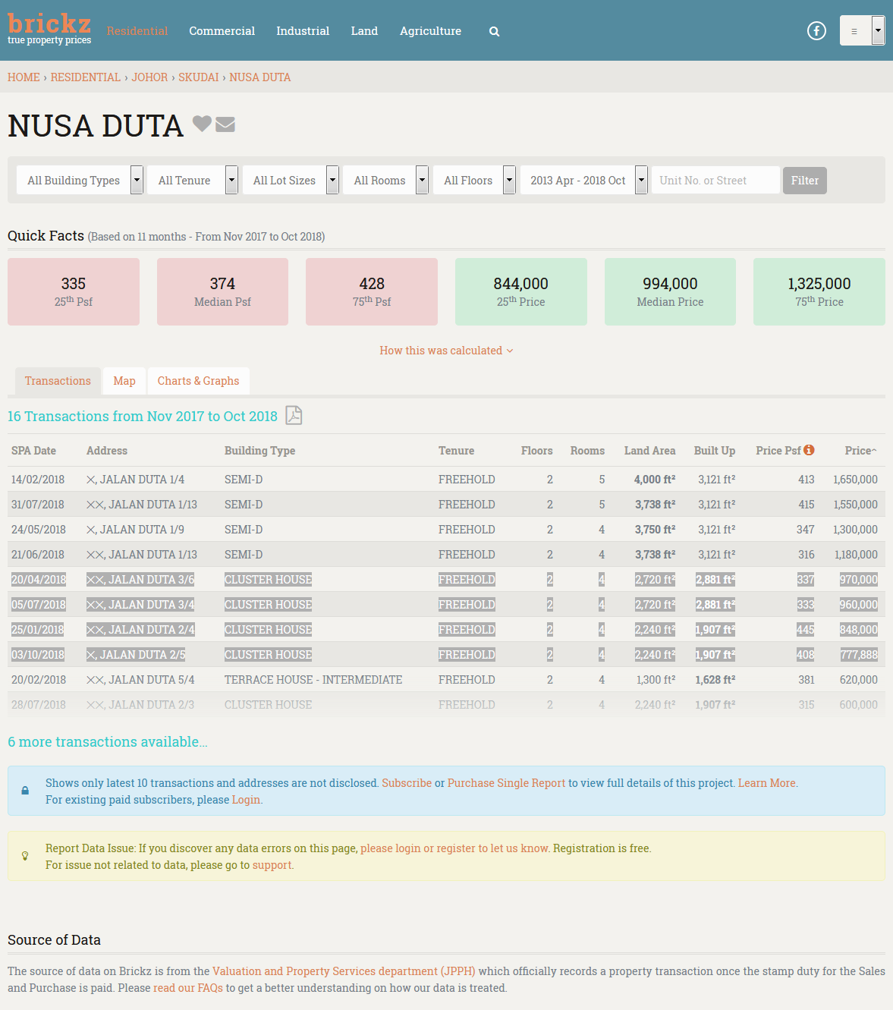Screen dimensions: 893x1010
Task: Open the hamburger menu dropdown in header
Action: click(862, 31)
